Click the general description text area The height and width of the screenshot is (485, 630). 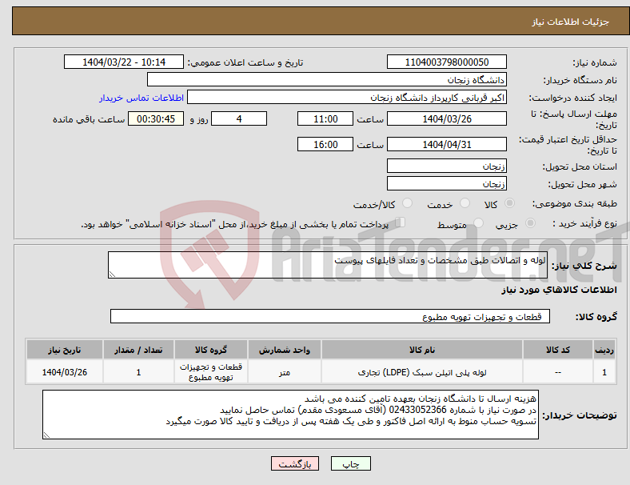coord(328,265)
